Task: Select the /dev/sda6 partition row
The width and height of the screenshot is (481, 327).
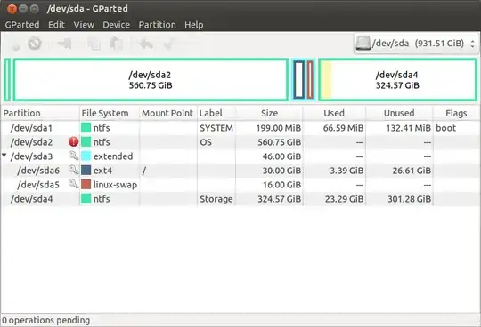Action: pyautogui.click(x=240, y=171)
